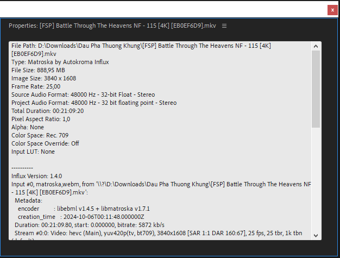Click the Type: Matroska by Autokroma line
Image resolution: width=340 pixels, height=258 pixels.
tap(60, 62)
